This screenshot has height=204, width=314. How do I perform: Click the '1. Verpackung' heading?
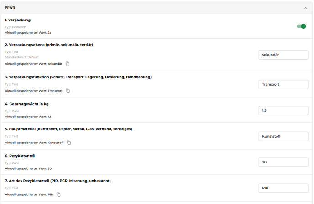[18, 20]
